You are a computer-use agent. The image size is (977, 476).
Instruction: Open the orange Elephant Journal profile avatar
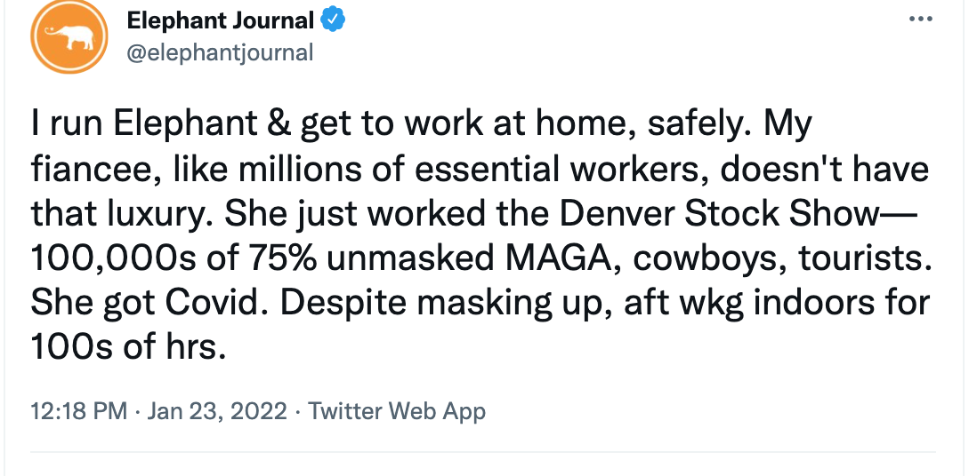point(69,36)
